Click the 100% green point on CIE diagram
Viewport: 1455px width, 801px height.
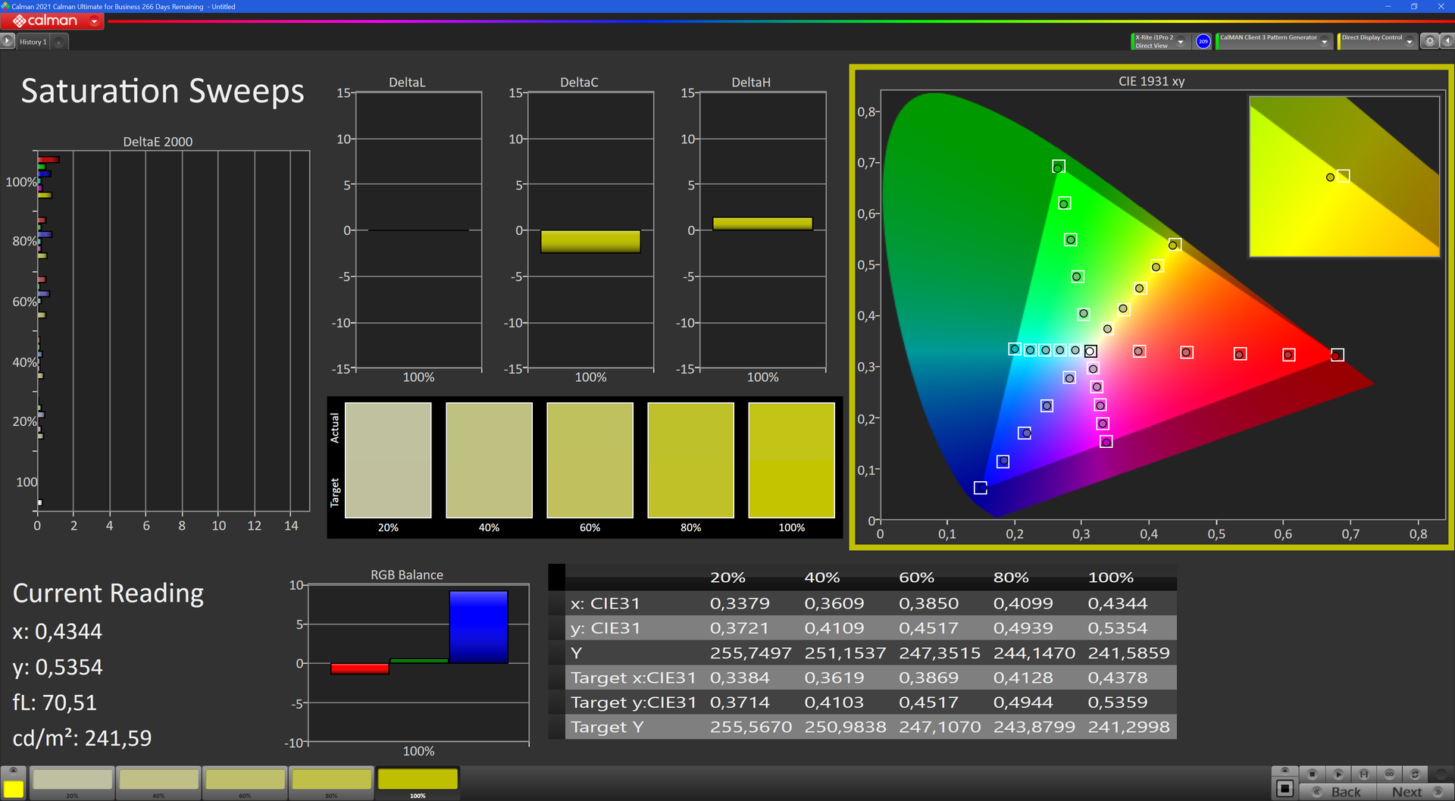(x=1058, y=167)
